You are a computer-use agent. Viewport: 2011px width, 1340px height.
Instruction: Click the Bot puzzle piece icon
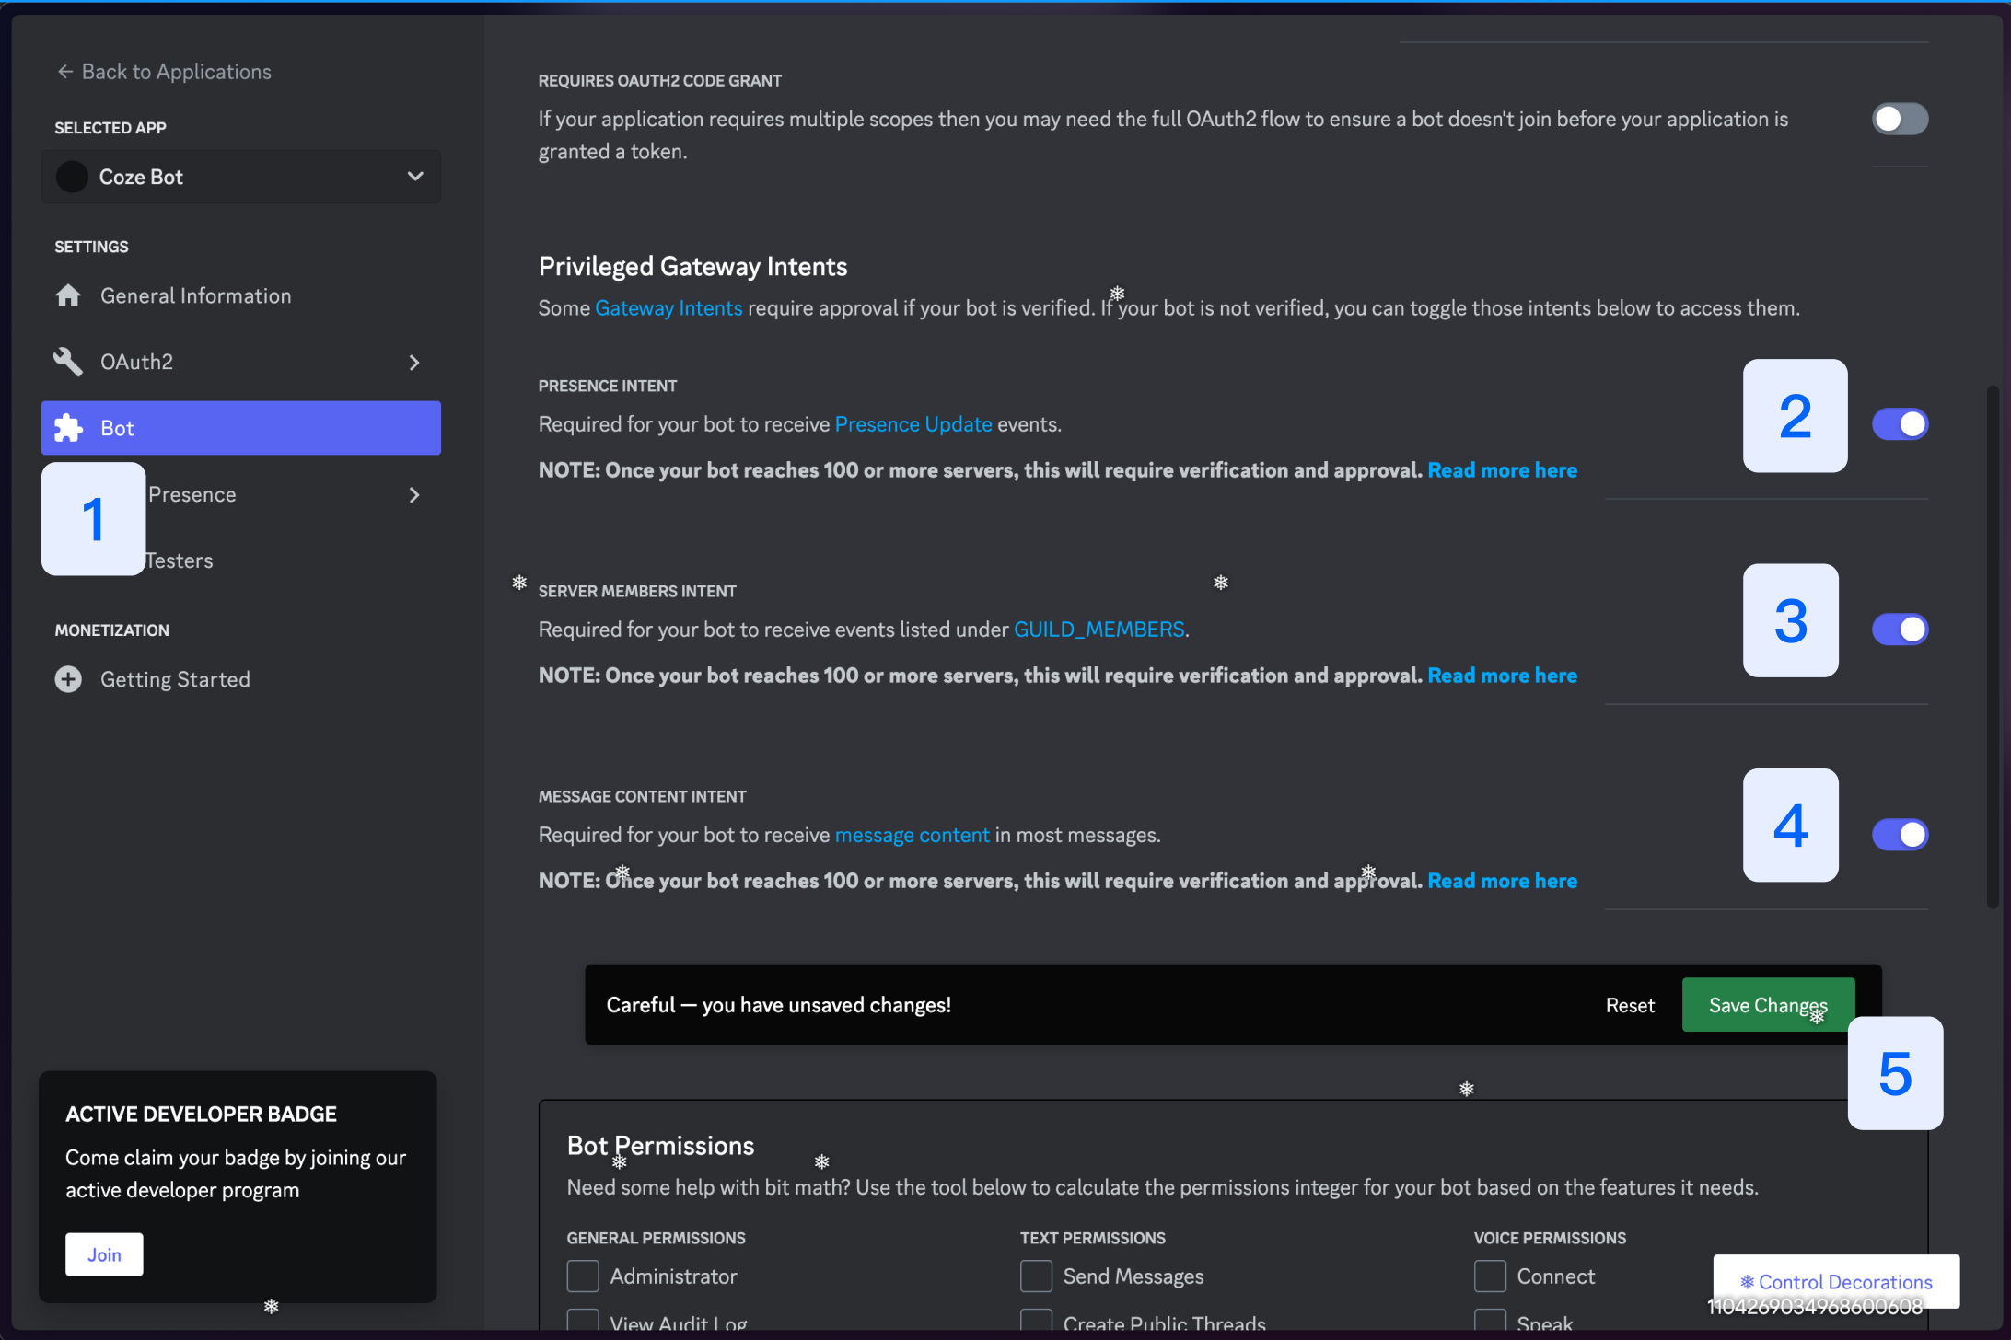coord(68,428)
